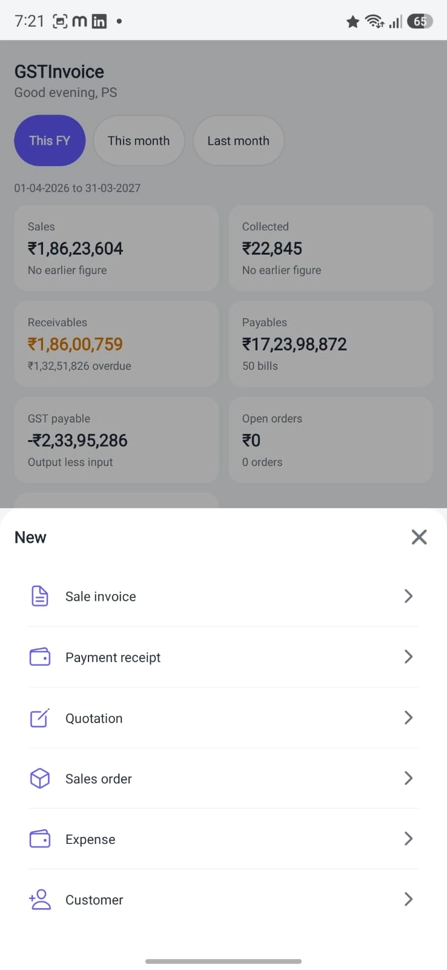447x970 pixels.
Task: Tap the Expense wallet icon
Action: [x=40, y=838]
